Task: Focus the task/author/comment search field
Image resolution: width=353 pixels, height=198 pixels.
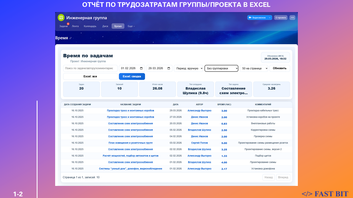Action: point(90,68)
